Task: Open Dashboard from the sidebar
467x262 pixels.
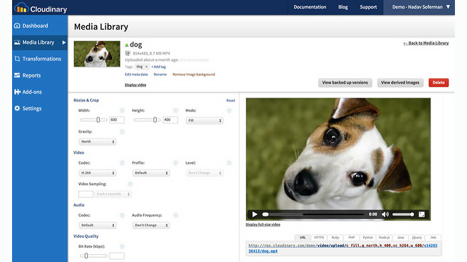Action: click(x=35, y=26)
